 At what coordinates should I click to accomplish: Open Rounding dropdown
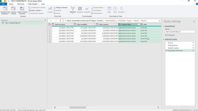pyautogui.click(x=97, y=10)
